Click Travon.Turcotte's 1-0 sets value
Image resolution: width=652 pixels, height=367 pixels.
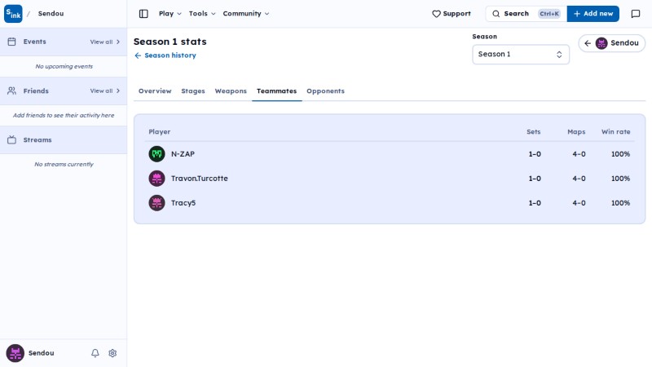pos(535,179)
